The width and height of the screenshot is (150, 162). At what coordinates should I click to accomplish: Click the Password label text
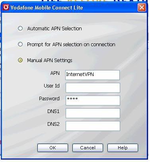tap(49, 99)
